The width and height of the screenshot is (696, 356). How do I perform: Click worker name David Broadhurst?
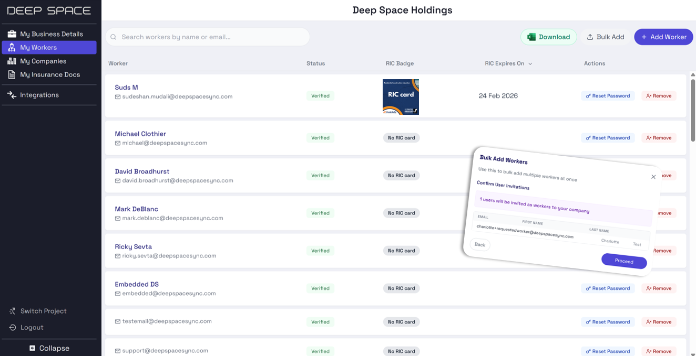click(x=142, y=171)
